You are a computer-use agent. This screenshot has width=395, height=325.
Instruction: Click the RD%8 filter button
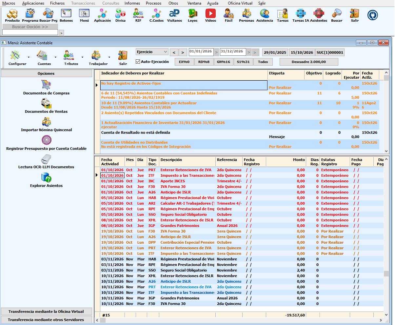pos(204,62)
